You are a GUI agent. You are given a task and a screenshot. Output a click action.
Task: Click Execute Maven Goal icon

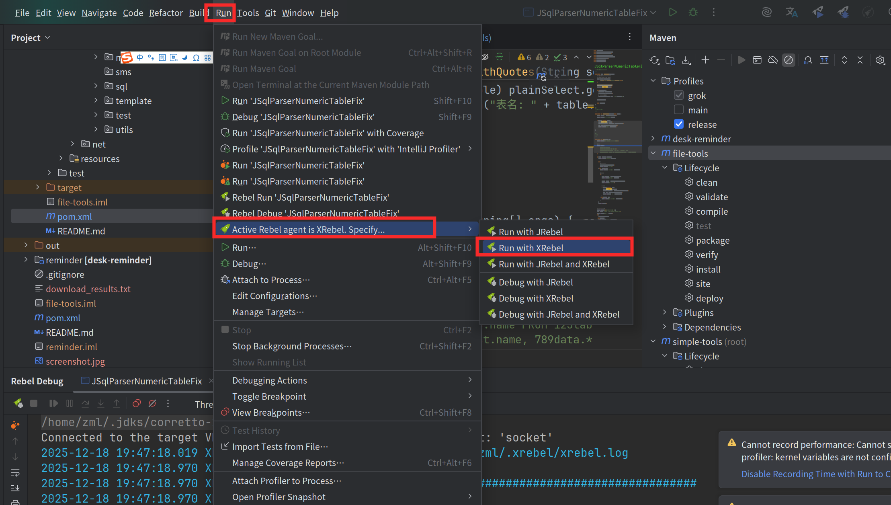tap(757, 60)
